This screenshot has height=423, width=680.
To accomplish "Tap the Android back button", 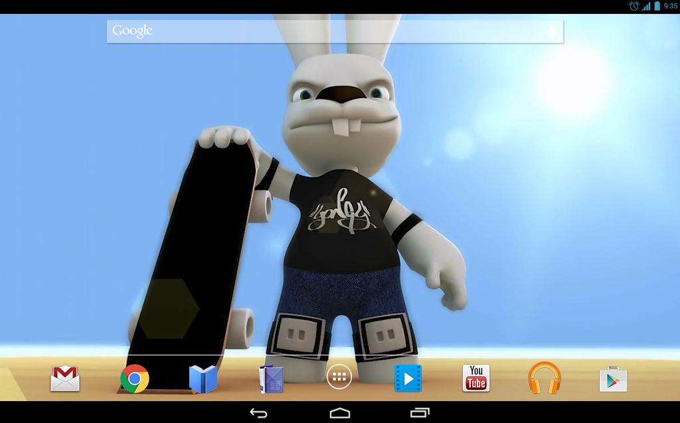I will pos(258,413).
